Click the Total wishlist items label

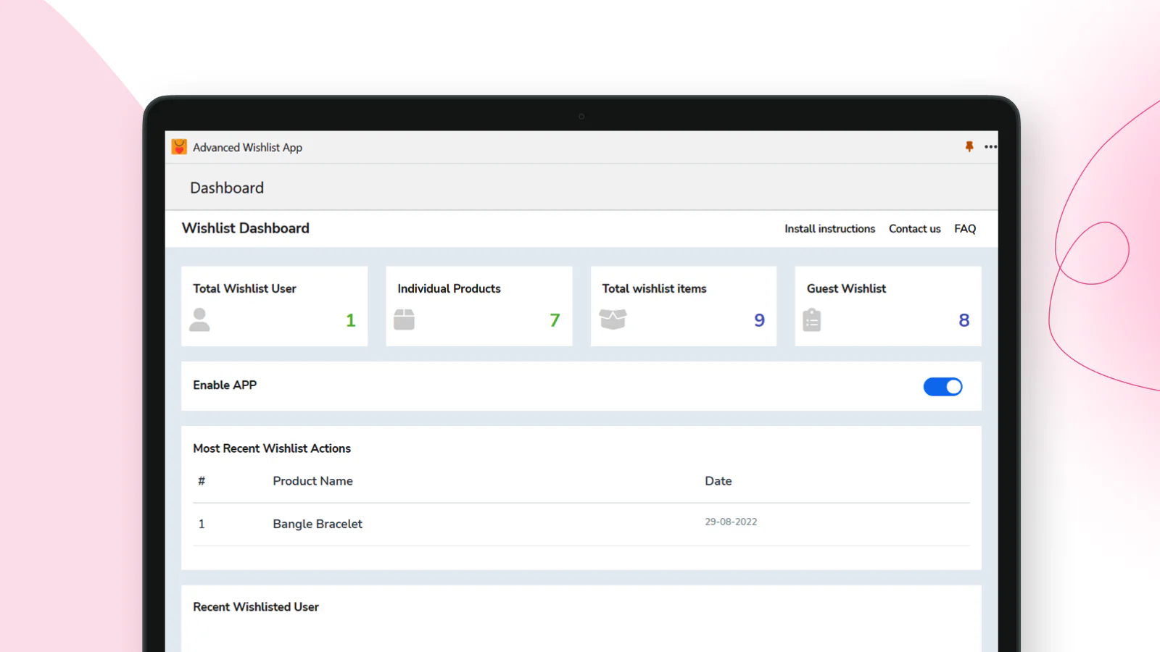point(654,288)
